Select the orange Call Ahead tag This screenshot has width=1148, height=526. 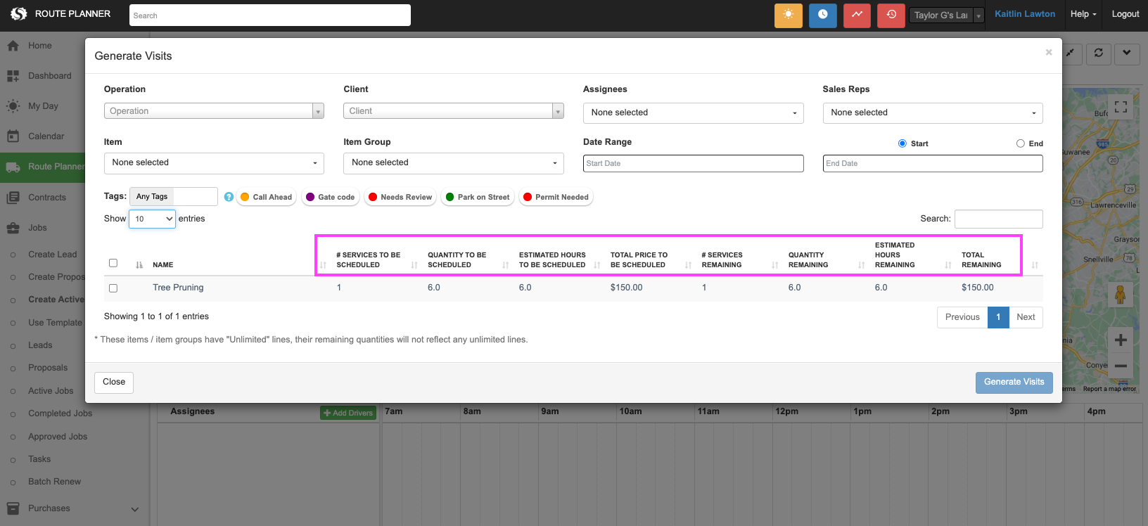[x=266, y=197]
